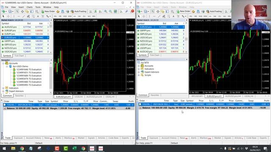Viewport: 271px width, 152px height.
Task: Click search magnifier in left window toolbar
Action: [x=127, y=11]
